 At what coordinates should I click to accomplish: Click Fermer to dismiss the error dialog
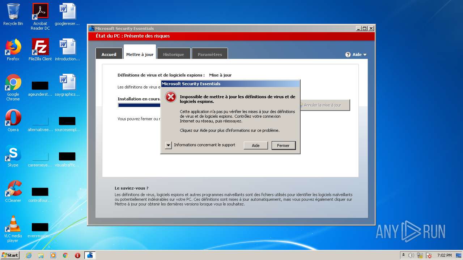[x=283, y=145]
